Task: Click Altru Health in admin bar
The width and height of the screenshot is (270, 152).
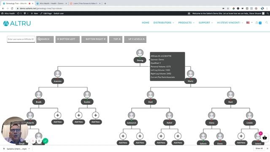Action: point(8,14)
